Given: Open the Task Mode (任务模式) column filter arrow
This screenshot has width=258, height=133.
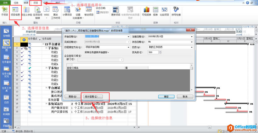Looking at the screenshot, I should coord(40,39).
